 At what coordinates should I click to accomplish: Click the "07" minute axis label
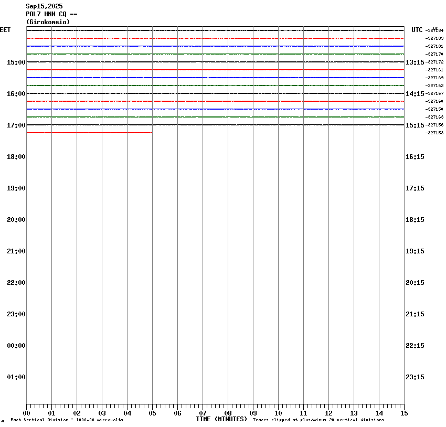[x=203, y=413]
